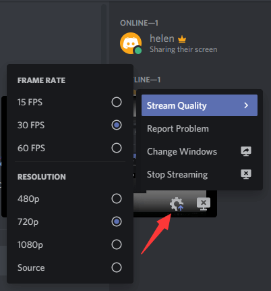Click helen's Discord avatar
This screenshot has height=291, width=271.
point(131,43)
